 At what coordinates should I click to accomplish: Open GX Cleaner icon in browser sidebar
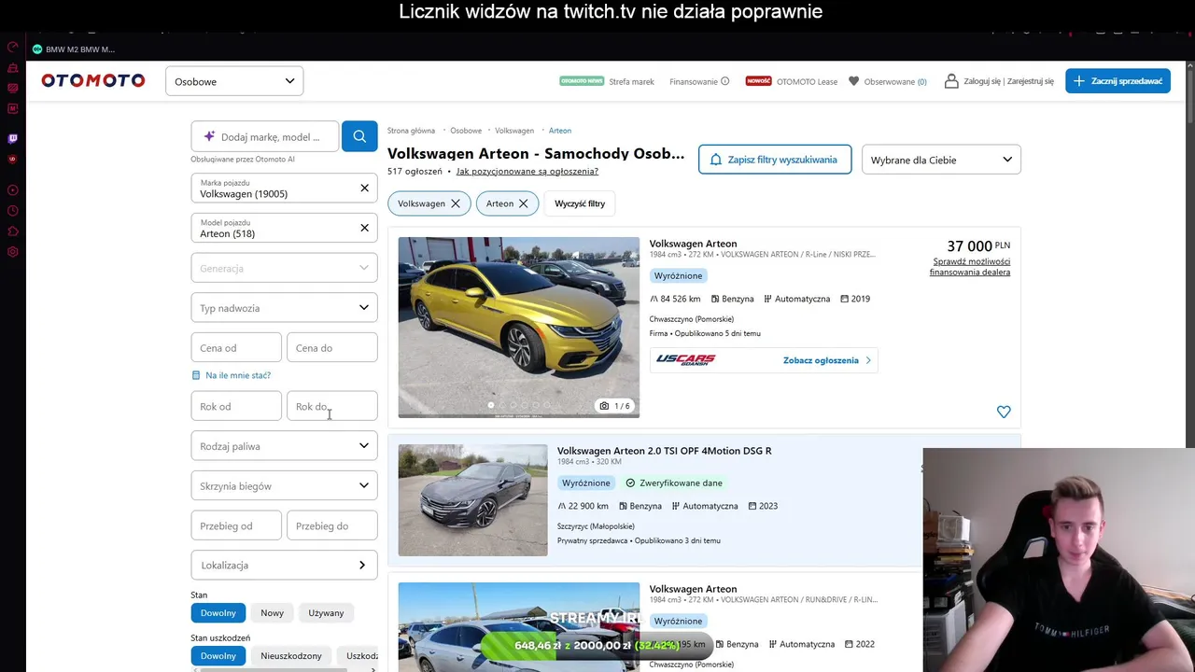pos(12,68)
